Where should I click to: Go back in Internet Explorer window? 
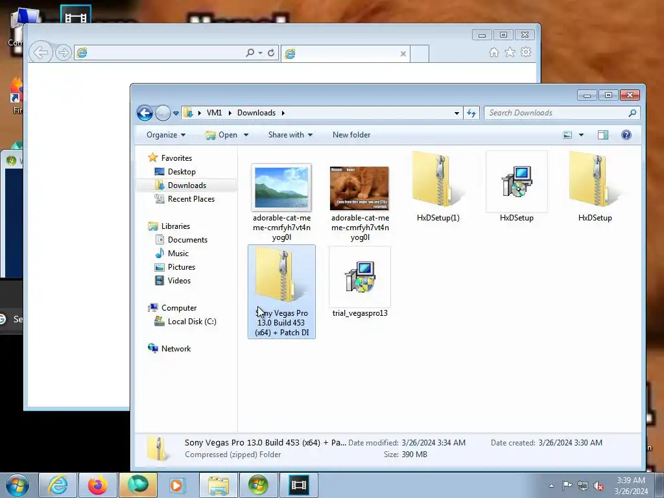click(41, 53)
